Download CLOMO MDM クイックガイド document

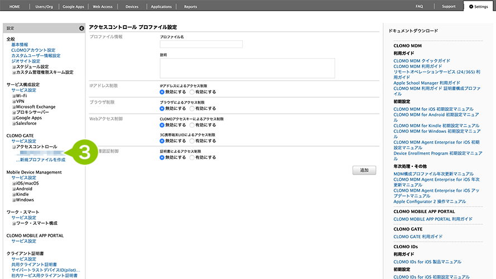tap(422, 61)
